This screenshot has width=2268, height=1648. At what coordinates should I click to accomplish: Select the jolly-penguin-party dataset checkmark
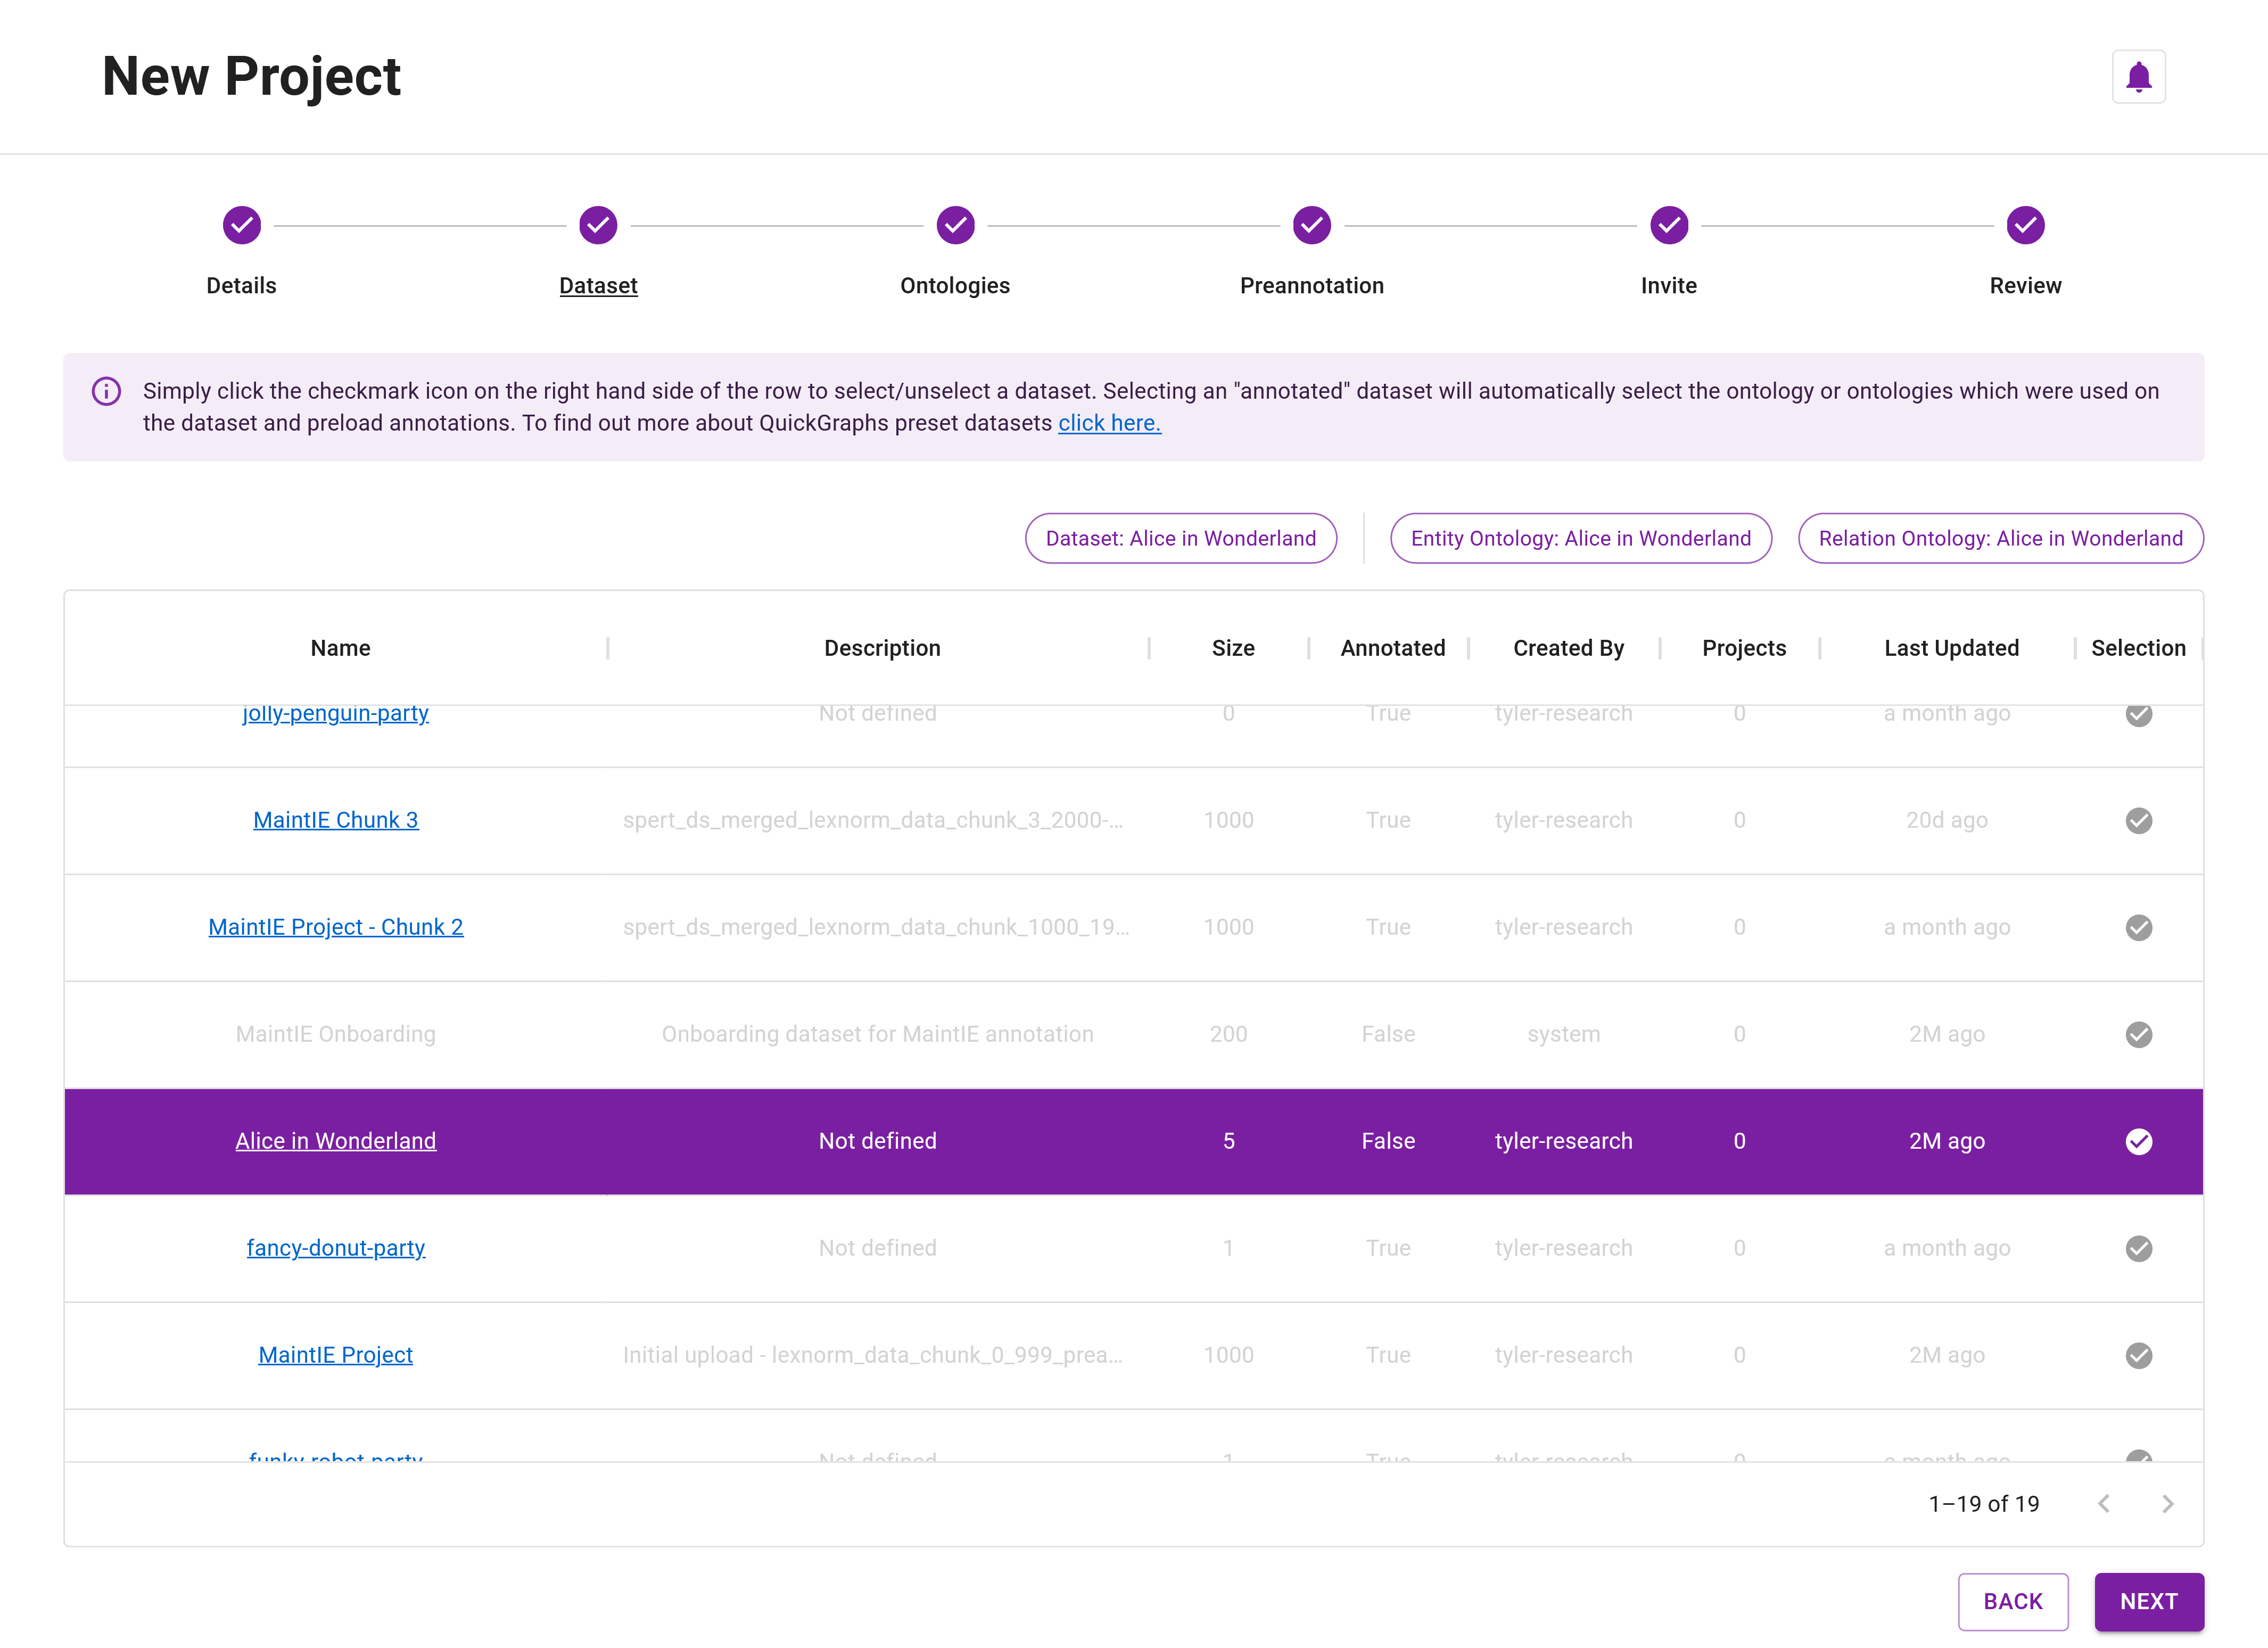(x=2139, y=714)
